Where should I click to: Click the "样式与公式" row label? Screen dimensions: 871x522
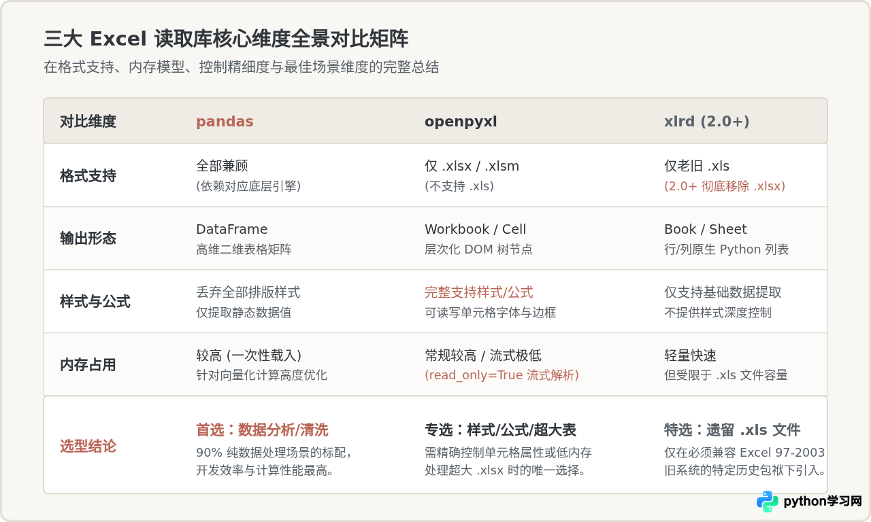point(95,302)
